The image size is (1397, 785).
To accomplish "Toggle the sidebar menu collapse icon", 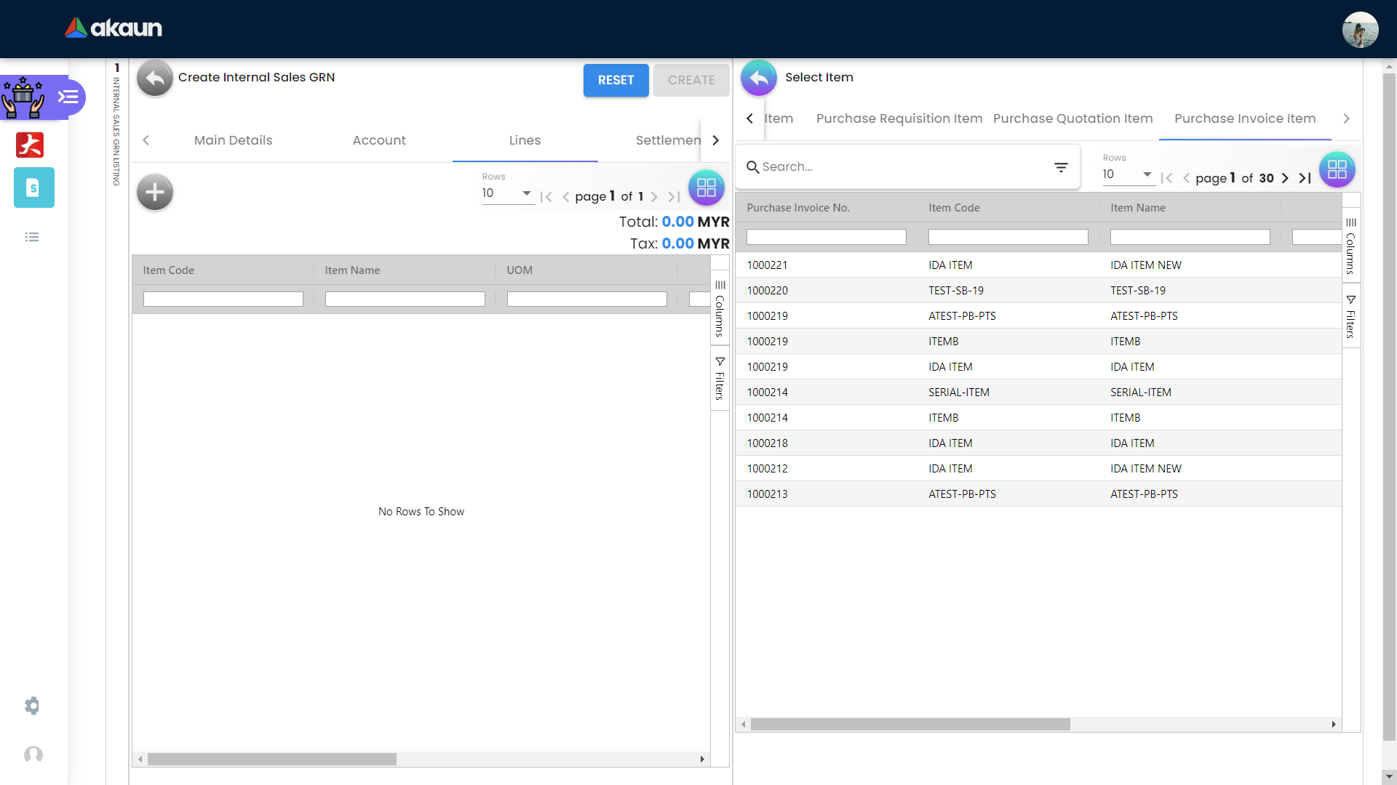I will pos(68,97).
